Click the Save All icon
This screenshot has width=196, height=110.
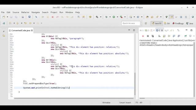[x=16, y=17]
